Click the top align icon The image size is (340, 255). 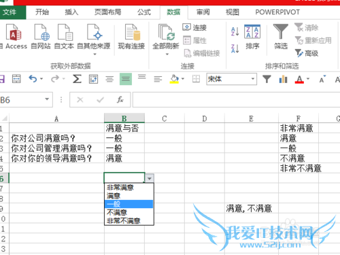coord(142,77)
